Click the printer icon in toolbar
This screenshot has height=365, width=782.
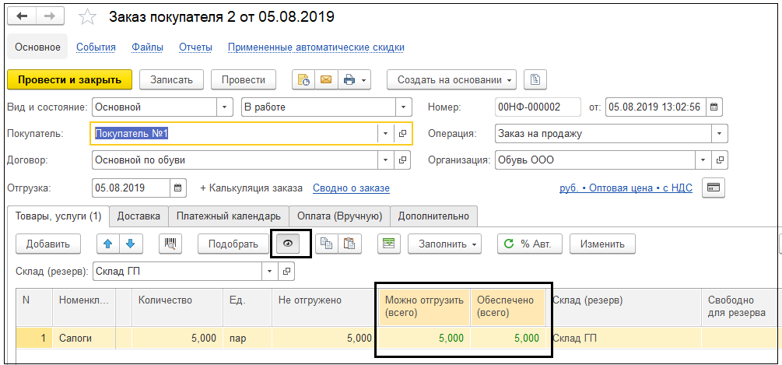click(349, 79)
